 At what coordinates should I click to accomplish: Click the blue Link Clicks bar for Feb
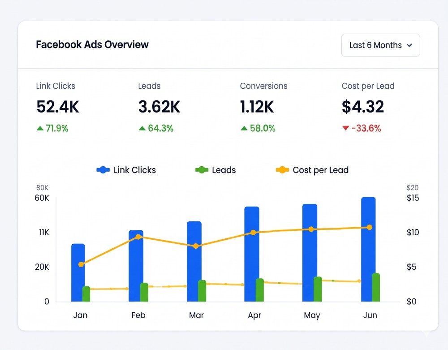tap(136, 266)
